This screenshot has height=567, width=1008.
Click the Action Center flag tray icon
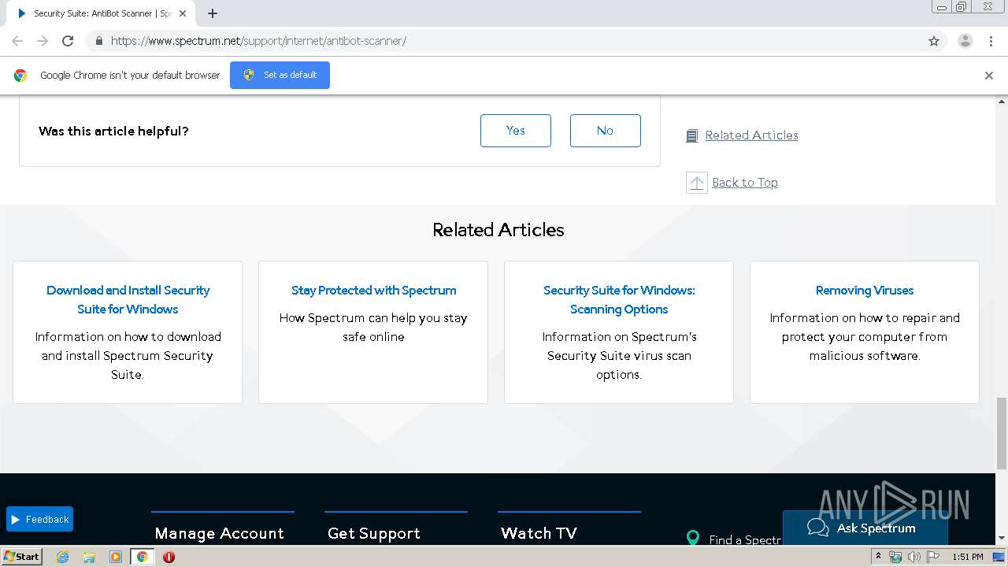[x=933, y=557]
